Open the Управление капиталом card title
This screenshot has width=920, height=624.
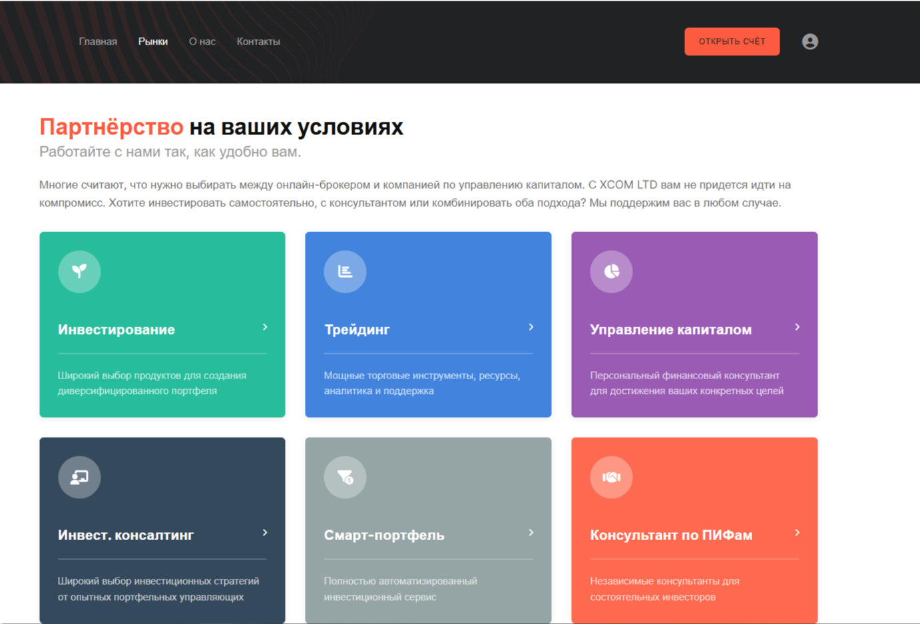pyautogui.click(x=670, y=330)
